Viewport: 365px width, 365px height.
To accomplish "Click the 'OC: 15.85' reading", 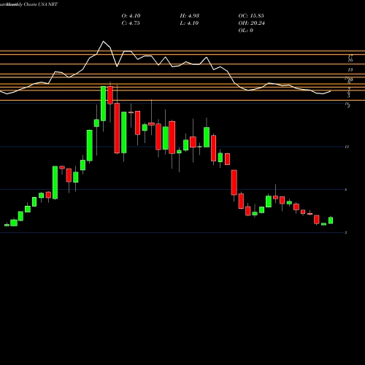I will tap(251, 16).
